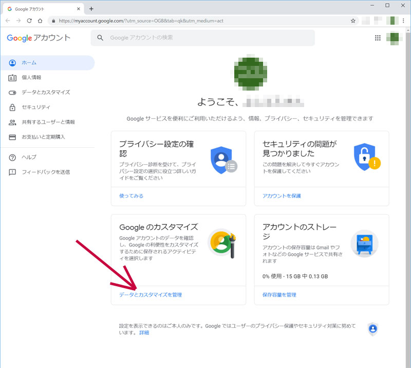Bookmark page with the star icon
Image resolution: width=411 pixels, height=368 pixels.
353,21
